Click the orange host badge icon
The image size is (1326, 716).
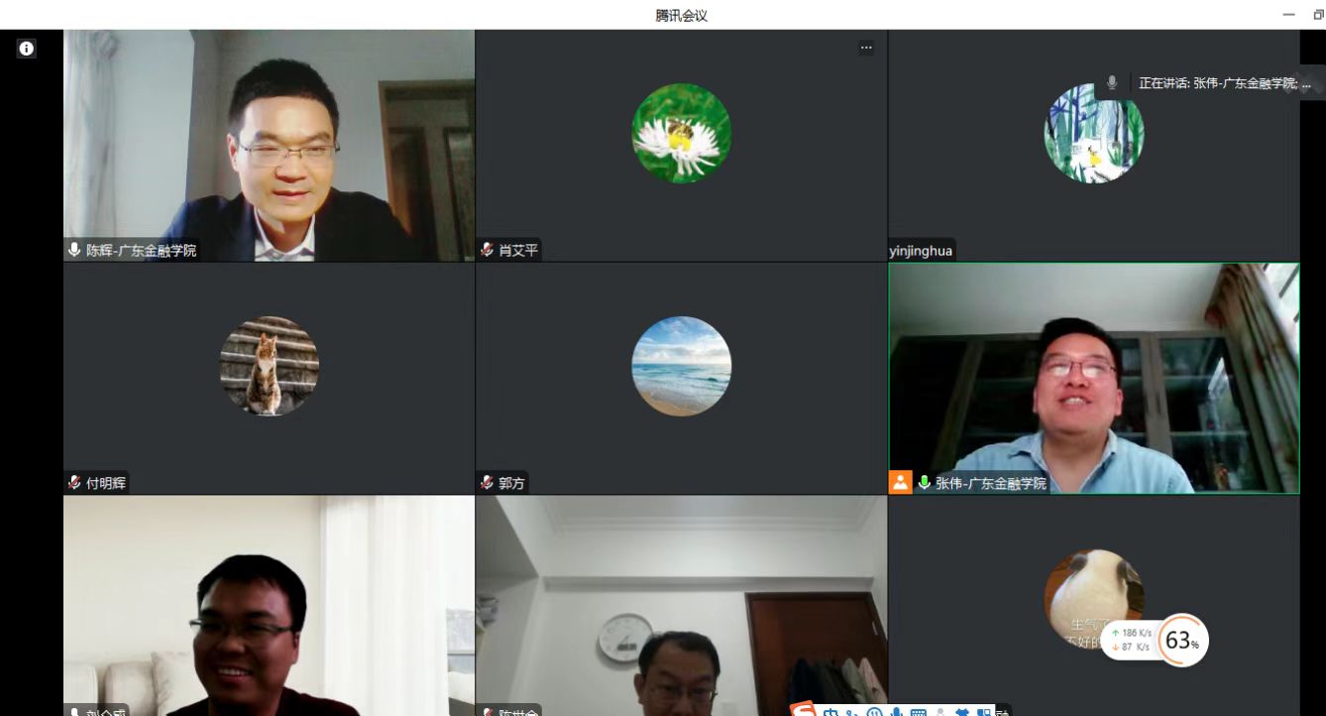pos(900,483)
